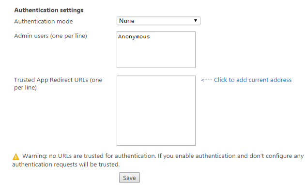Click the dropdown arrow beside None

click(196, 21)
